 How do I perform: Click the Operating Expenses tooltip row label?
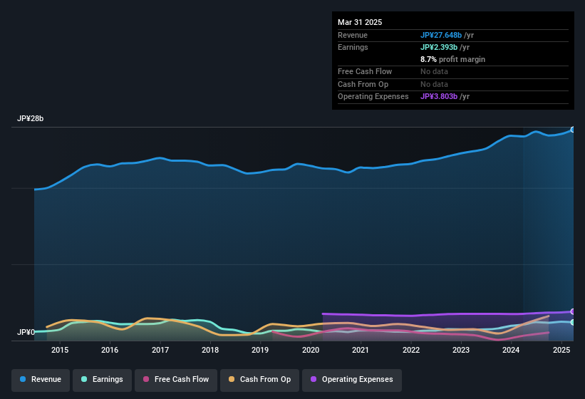tap(373, 97)
